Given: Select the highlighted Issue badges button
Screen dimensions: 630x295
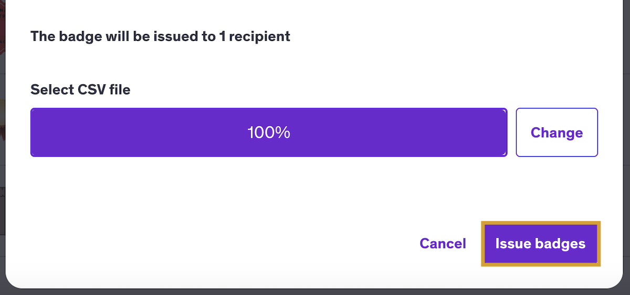Looking at the screenshot, I should pos(540,244).
